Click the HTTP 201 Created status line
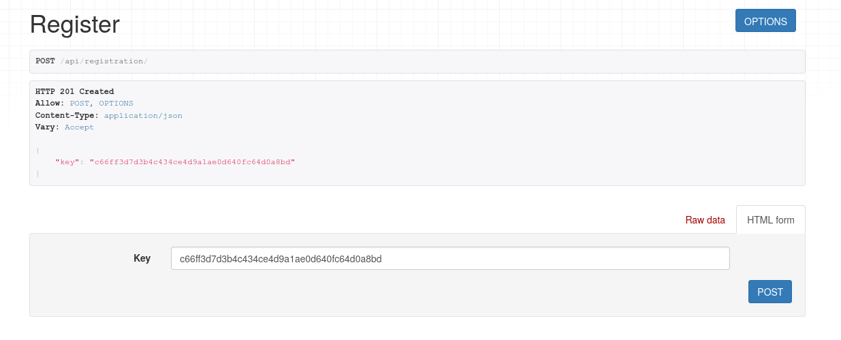This screenshot has width=841, height=340. 75,91
